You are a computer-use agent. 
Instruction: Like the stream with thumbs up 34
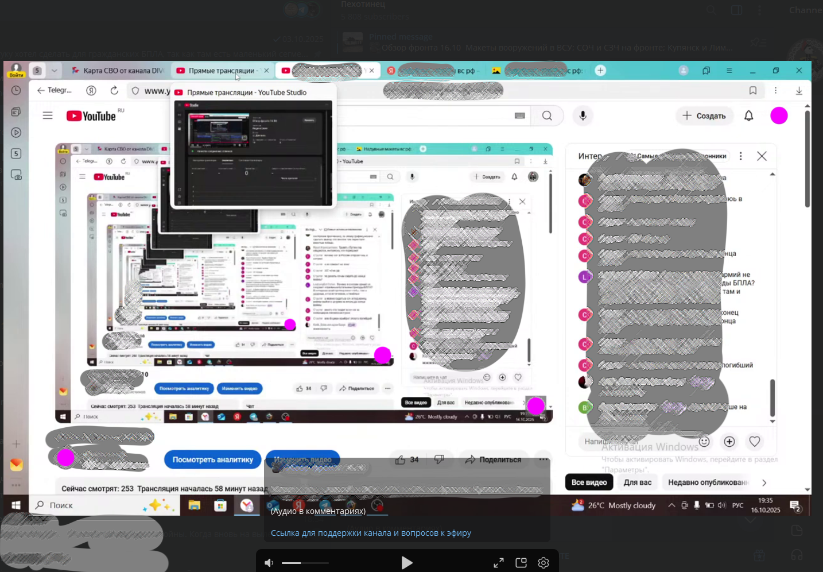[407, 459]
